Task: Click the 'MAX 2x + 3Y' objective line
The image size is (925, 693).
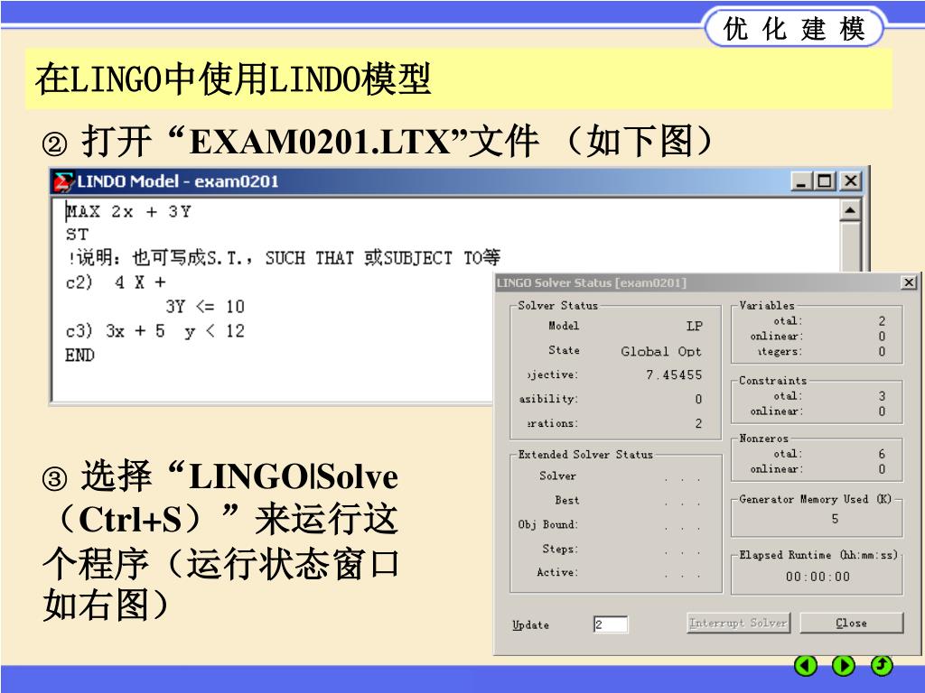Action: coord(128,211)
